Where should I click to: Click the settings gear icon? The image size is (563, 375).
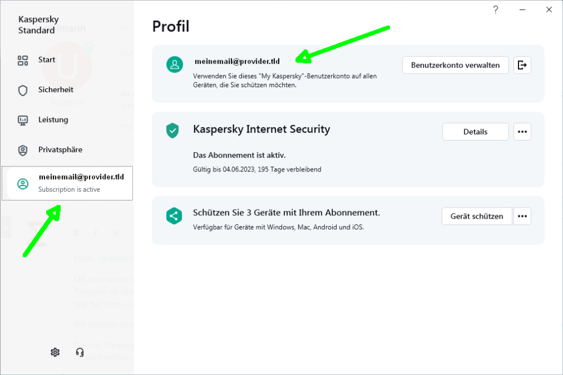55,352
